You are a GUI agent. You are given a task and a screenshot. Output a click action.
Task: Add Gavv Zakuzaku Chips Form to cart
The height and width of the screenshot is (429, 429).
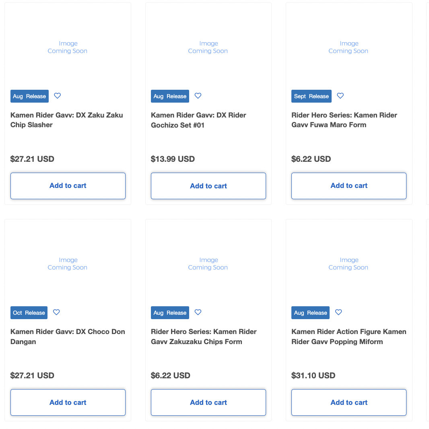point(208,402)
